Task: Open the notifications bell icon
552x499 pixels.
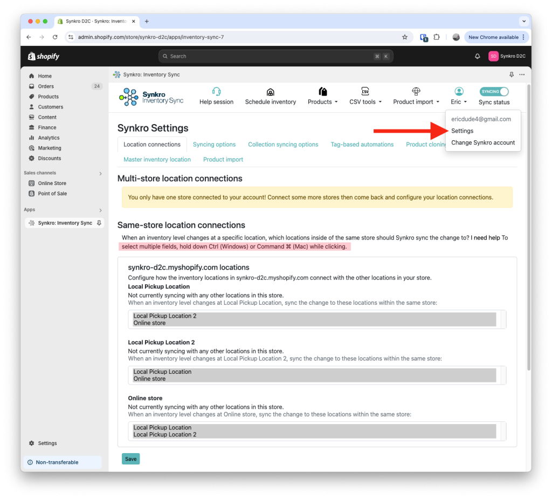Action: click(x=478, y=57)
